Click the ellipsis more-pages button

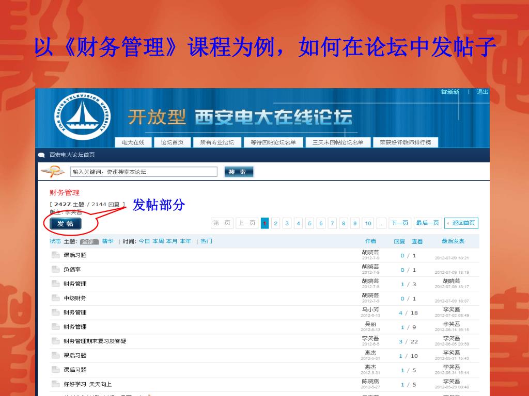(x=381, y=223)
